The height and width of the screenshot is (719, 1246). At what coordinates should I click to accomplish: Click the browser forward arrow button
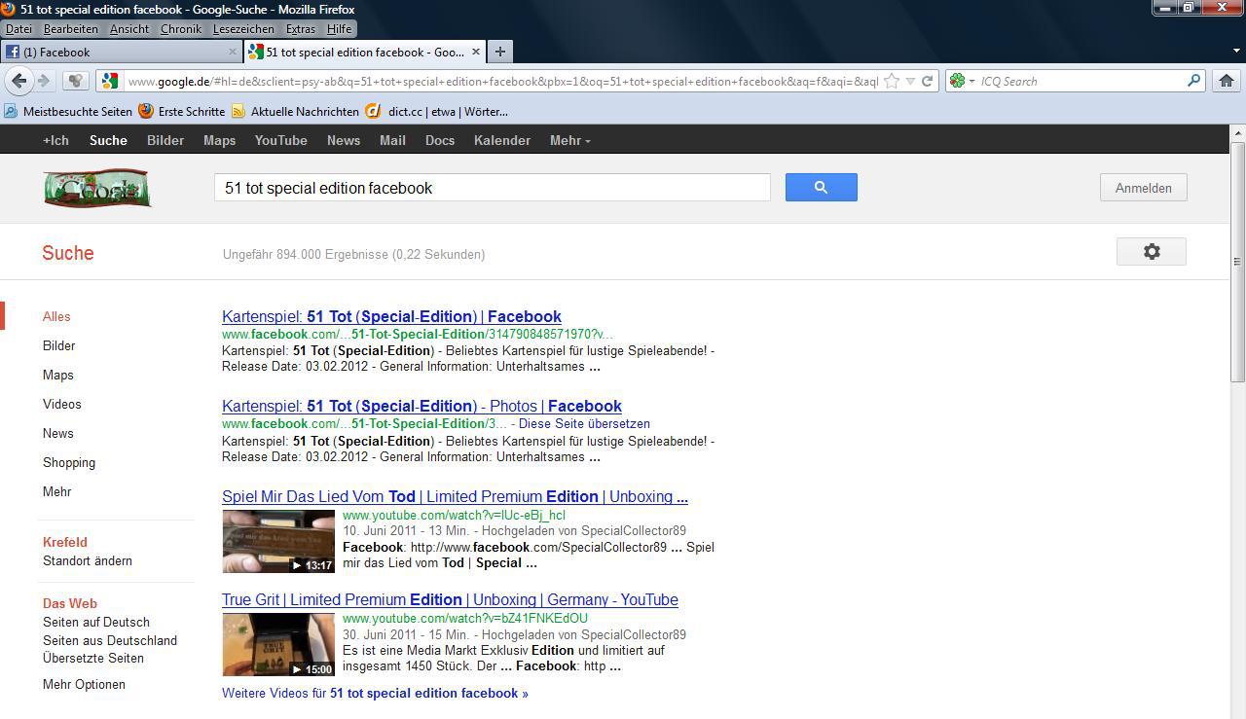pos(44,81)
